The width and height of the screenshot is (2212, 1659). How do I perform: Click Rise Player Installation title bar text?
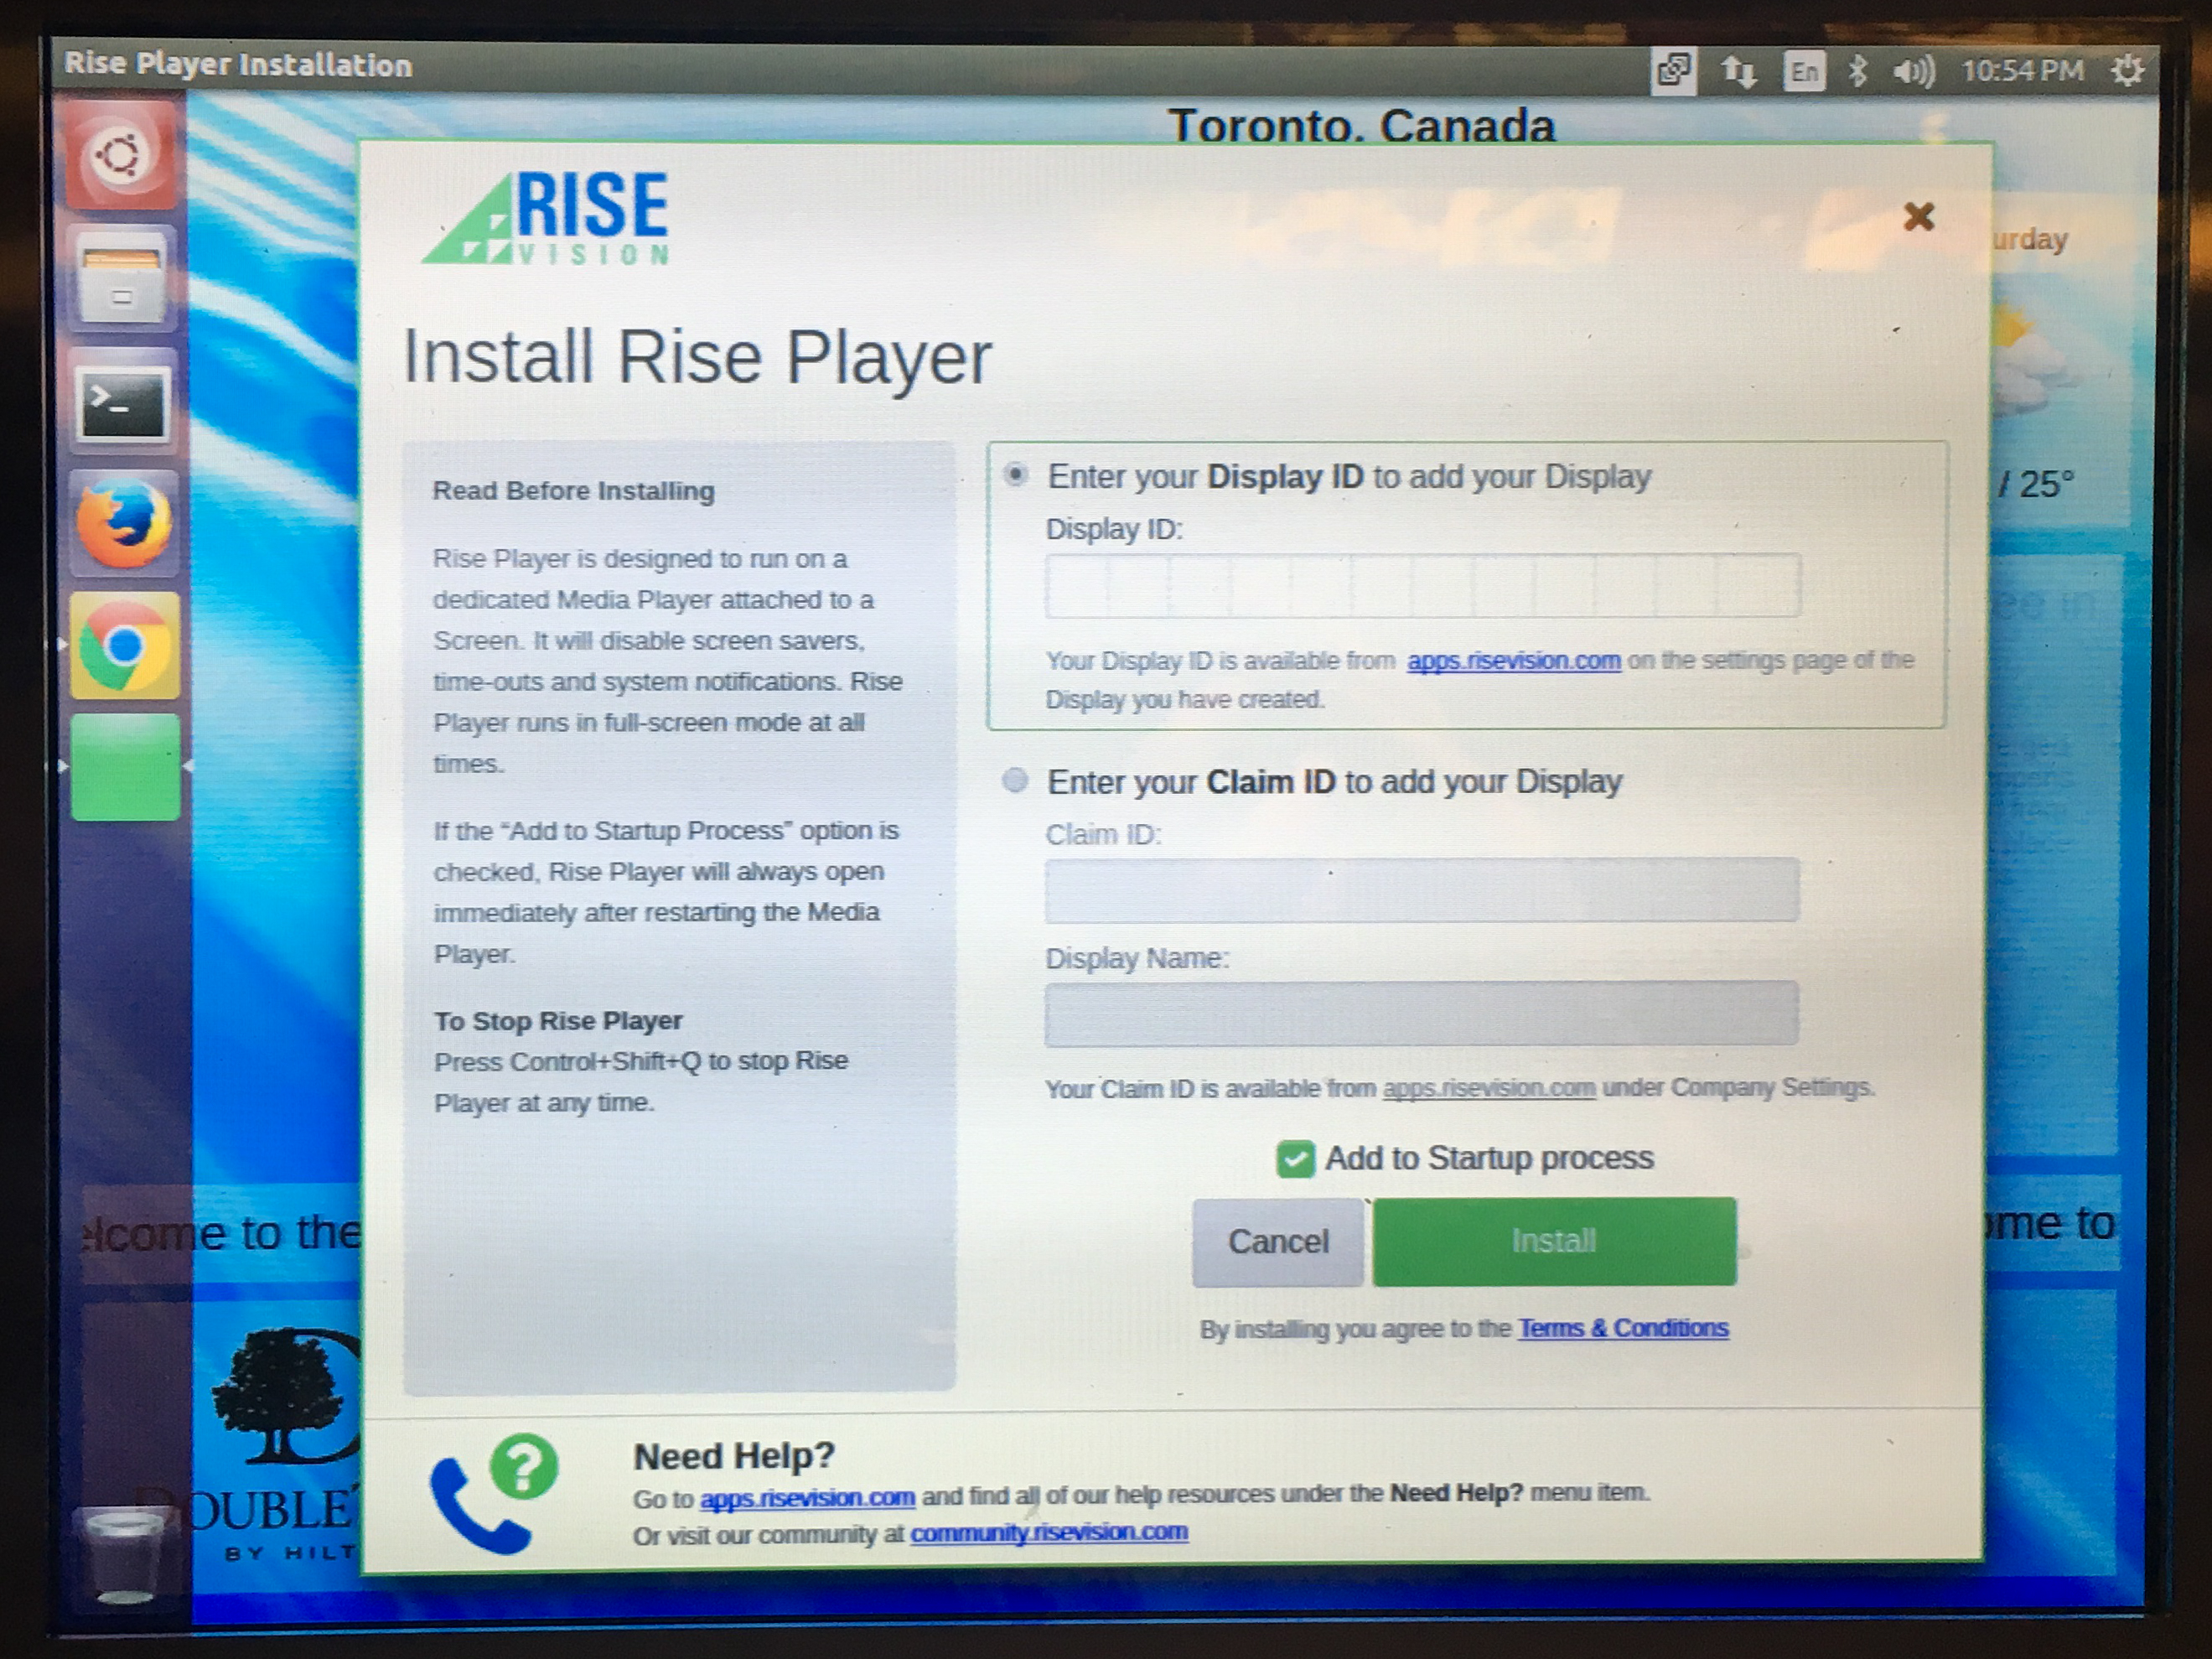(x=238, y=65)
